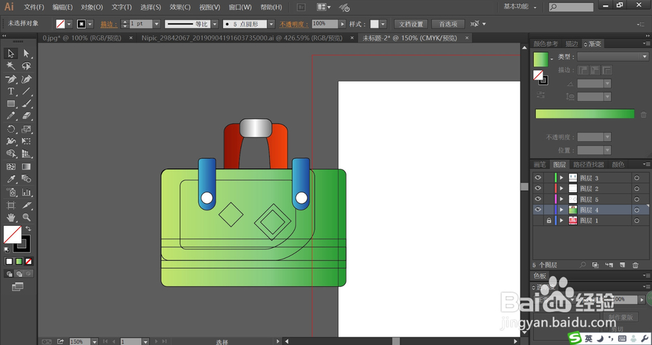Image resolution: width=652 pixels, height=345 pixels.
Task: Unlock 图层 1 by clicking its lock icon
Action: click(549, 221)
